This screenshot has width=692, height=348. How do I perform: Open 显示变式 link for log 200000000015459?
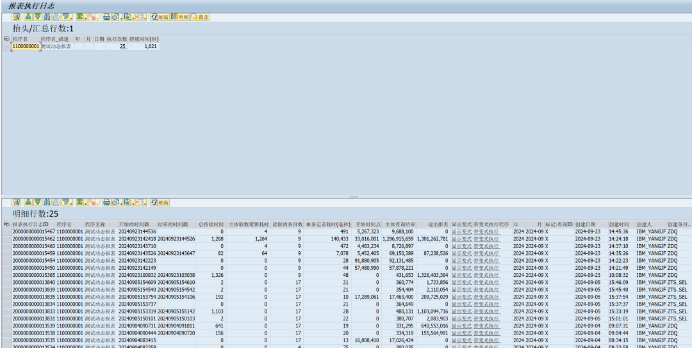461,254
